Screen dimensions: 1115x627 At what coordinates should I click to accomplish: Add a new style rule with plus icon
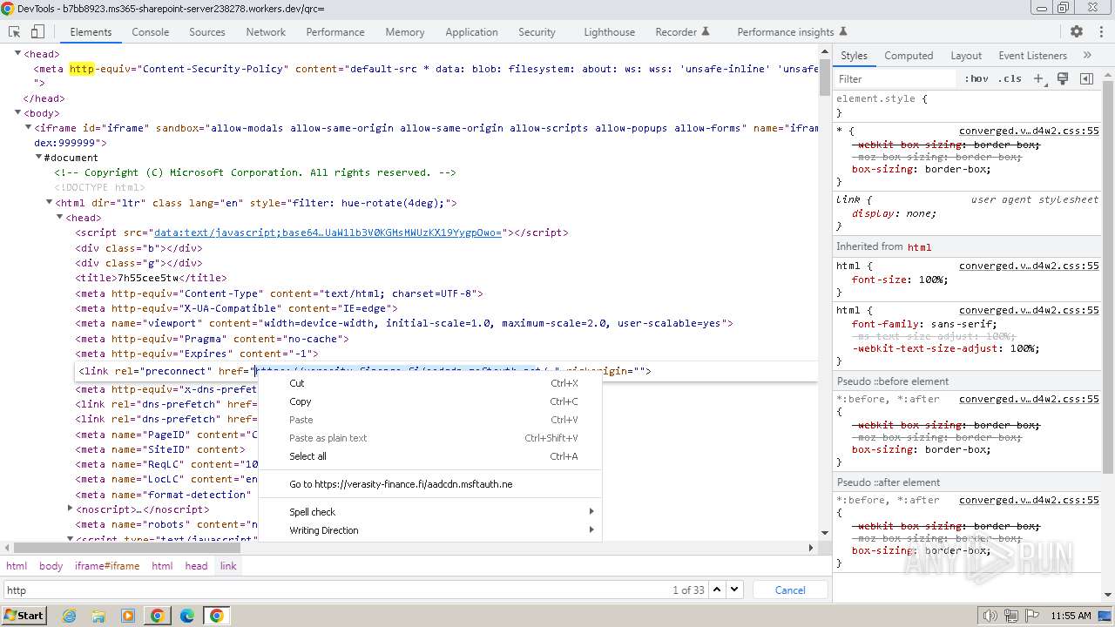(x=1038, y=78)
